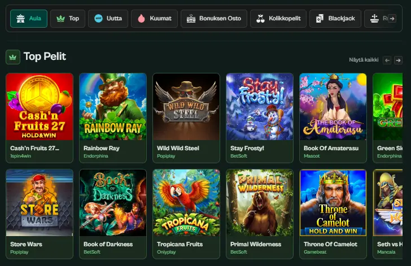Open the Primal Wilderness game thumbnail
This screenshot has height=266, width=411.
pos(260,203)
